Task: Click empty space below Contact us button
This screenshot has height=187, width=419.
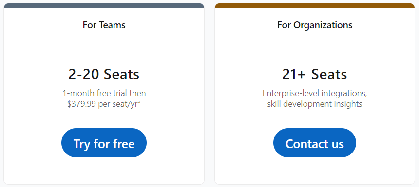Action: point(315,170)
